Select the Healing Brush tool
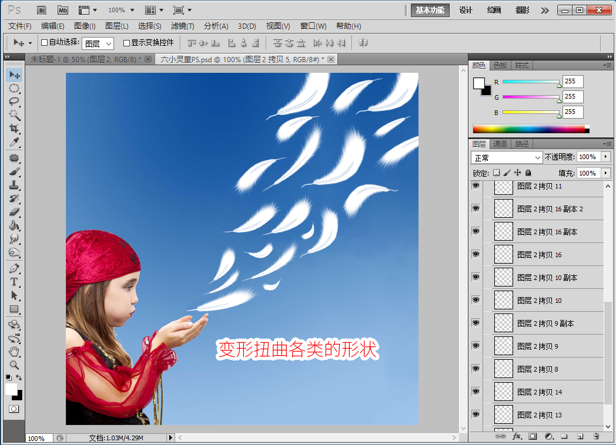This screenshot has width=616, height=445. click(x=14, y=158)
